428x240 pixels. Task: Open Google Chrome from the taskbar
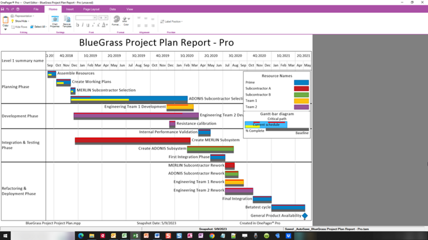point(212,236)
